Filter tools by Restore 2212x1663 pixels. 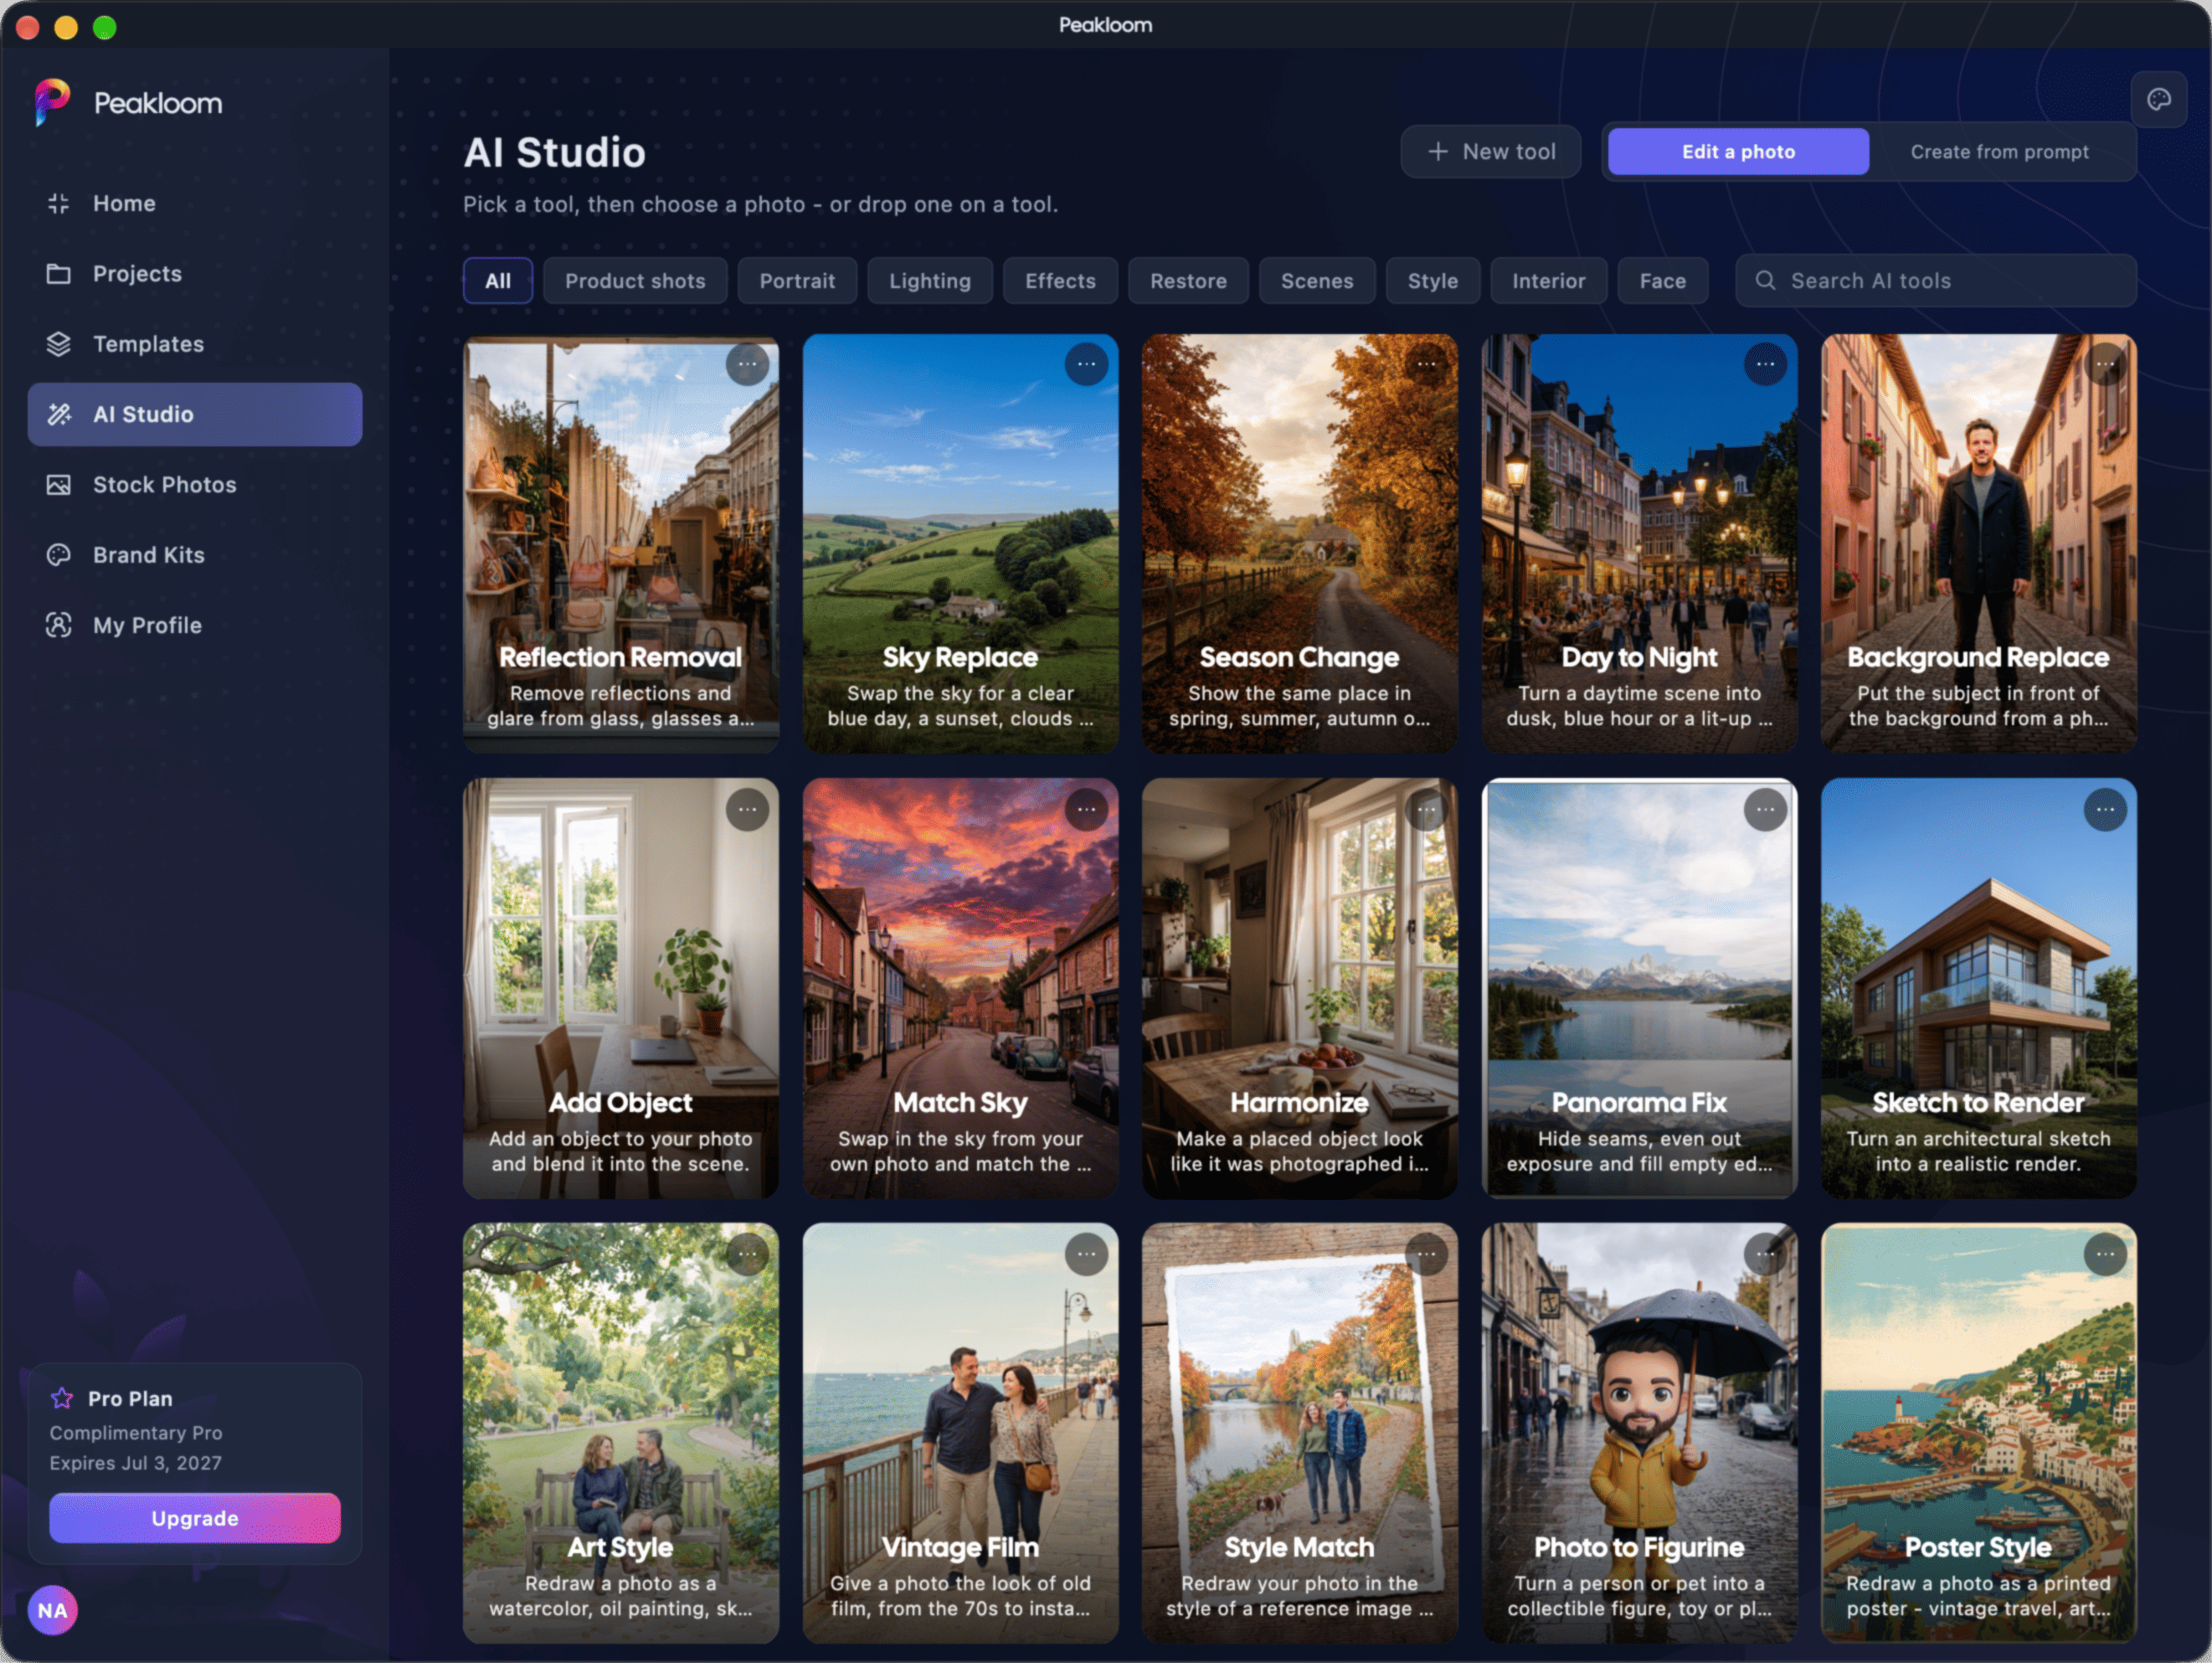[1188, 281]
